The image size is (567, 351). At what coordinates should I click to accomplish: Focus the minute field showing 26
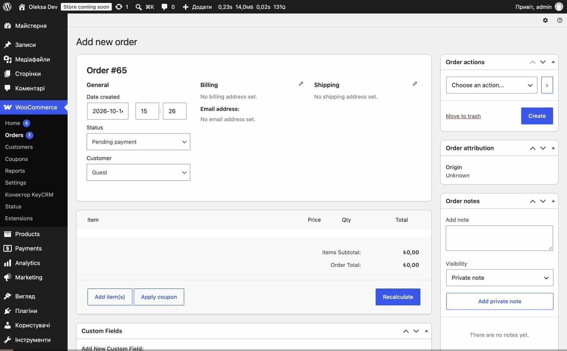click(174, 111)
